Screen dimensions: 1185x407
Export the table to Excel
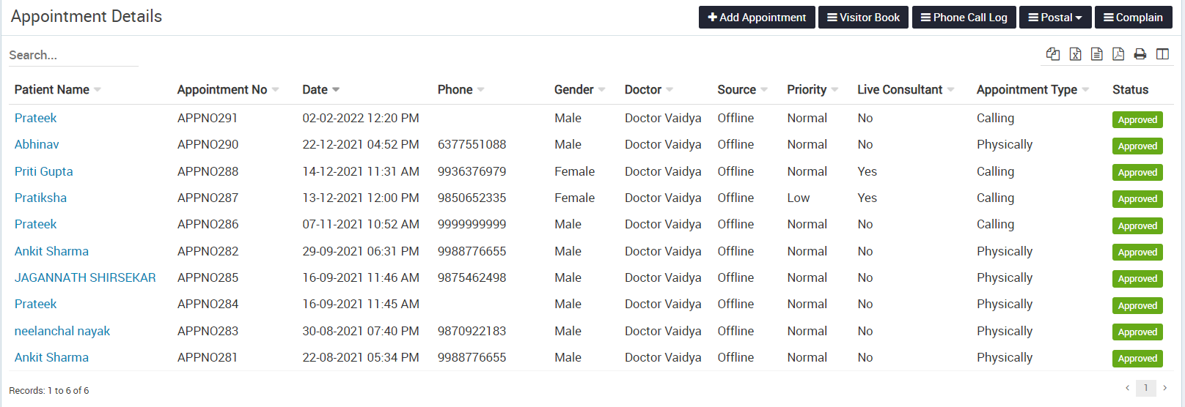coord(1075,53)
